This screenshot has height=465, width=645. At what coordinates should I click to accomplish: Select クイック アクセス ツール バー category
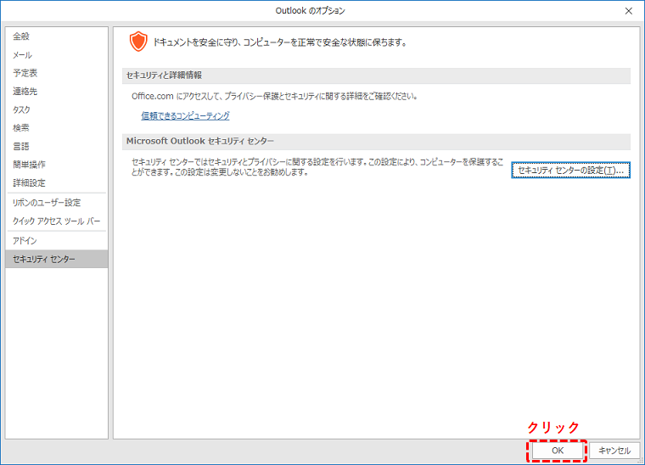click(56, 221)
